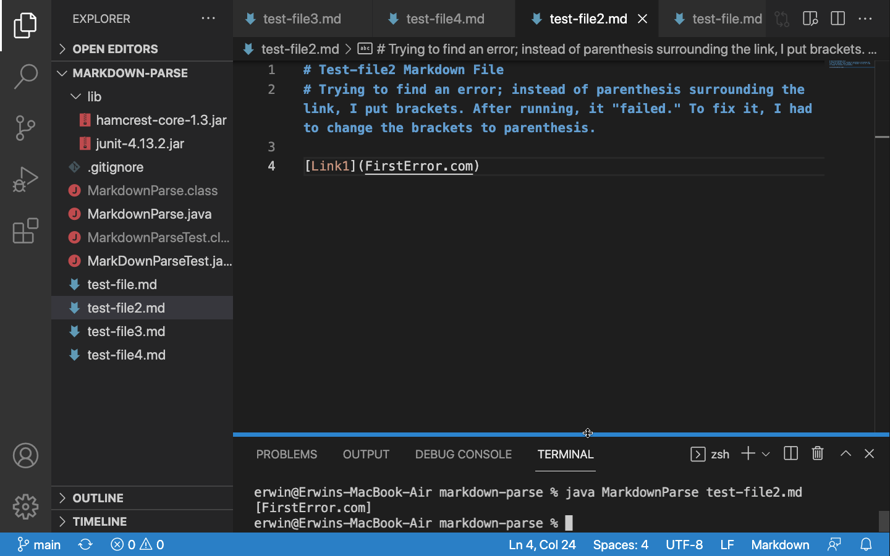Synchronize changes from the status bar

point(85,544)
